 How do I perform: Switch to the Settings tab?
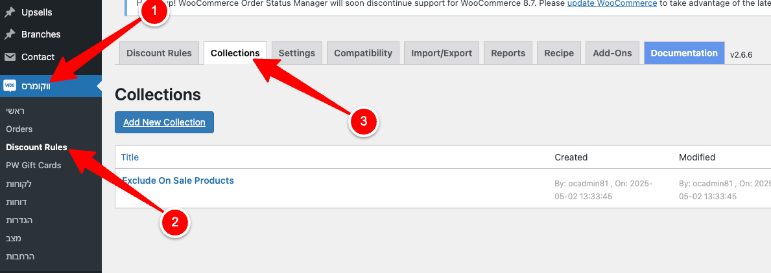pos(296,53)
